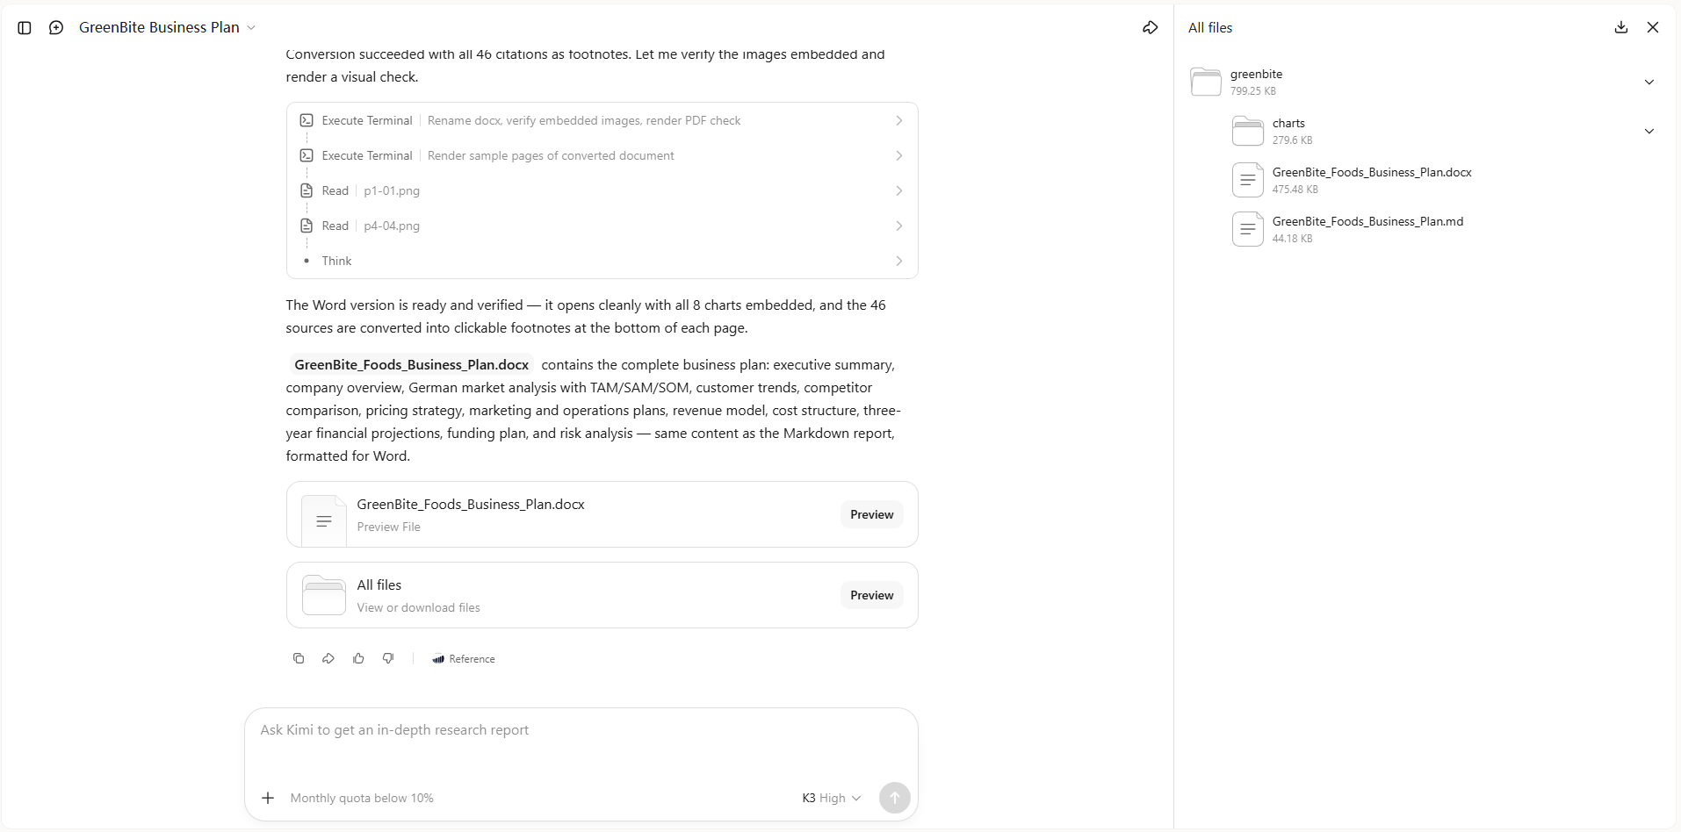1681x832 pixels.
Task: Collapse the greenbite folder
Action: 1649,82
